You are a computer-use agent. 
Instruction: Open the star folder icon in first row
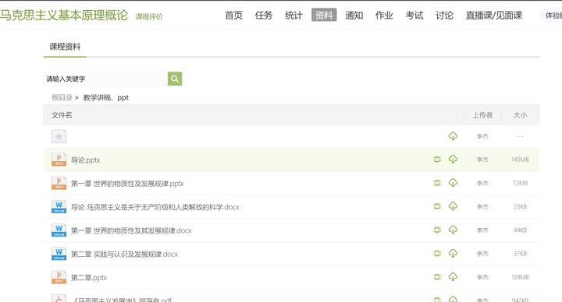(x=59, y=136)
